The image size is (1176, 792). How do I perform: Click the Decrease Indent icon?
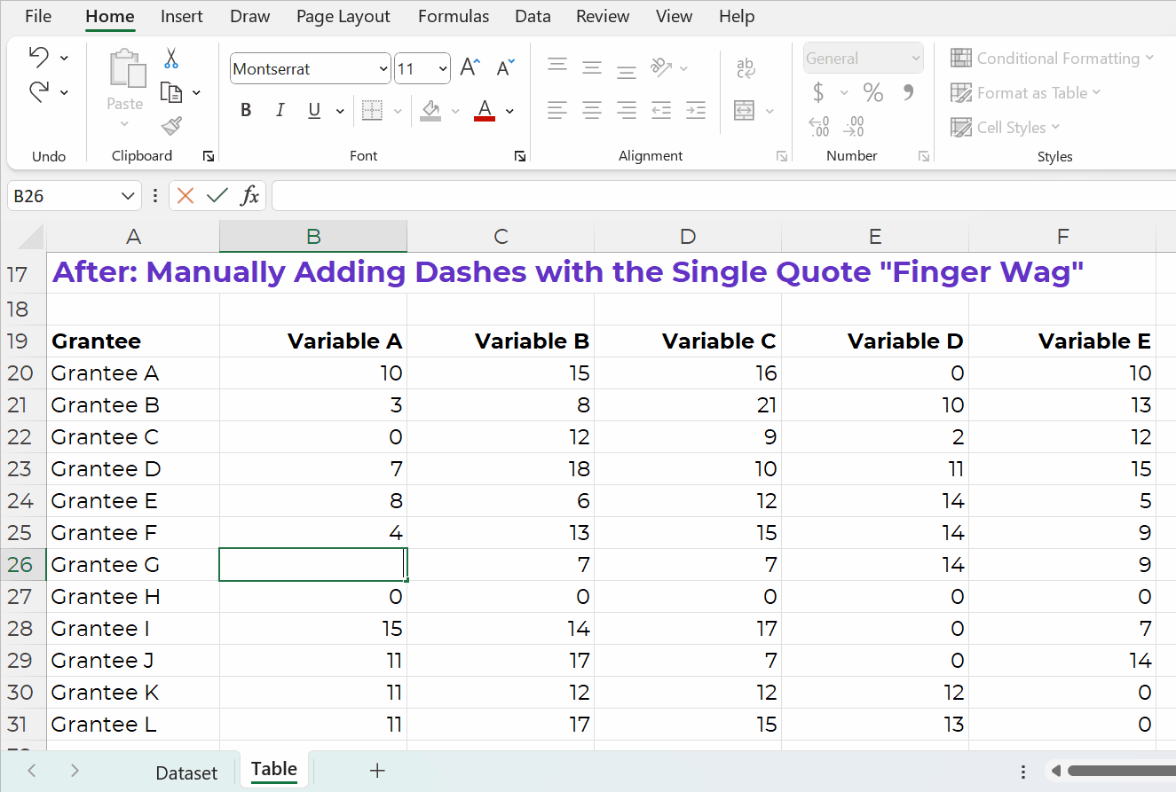coord(661,111)
